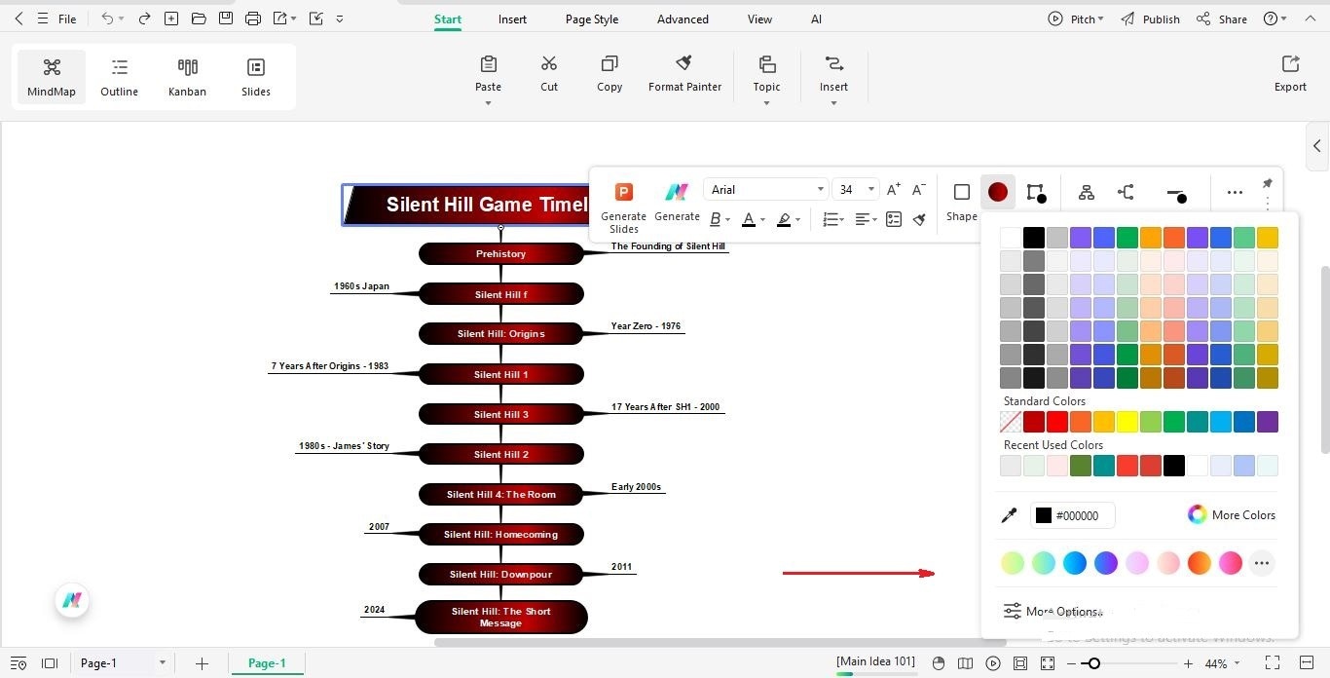Expand the Paste dropdown arrow

pos(488,103)
